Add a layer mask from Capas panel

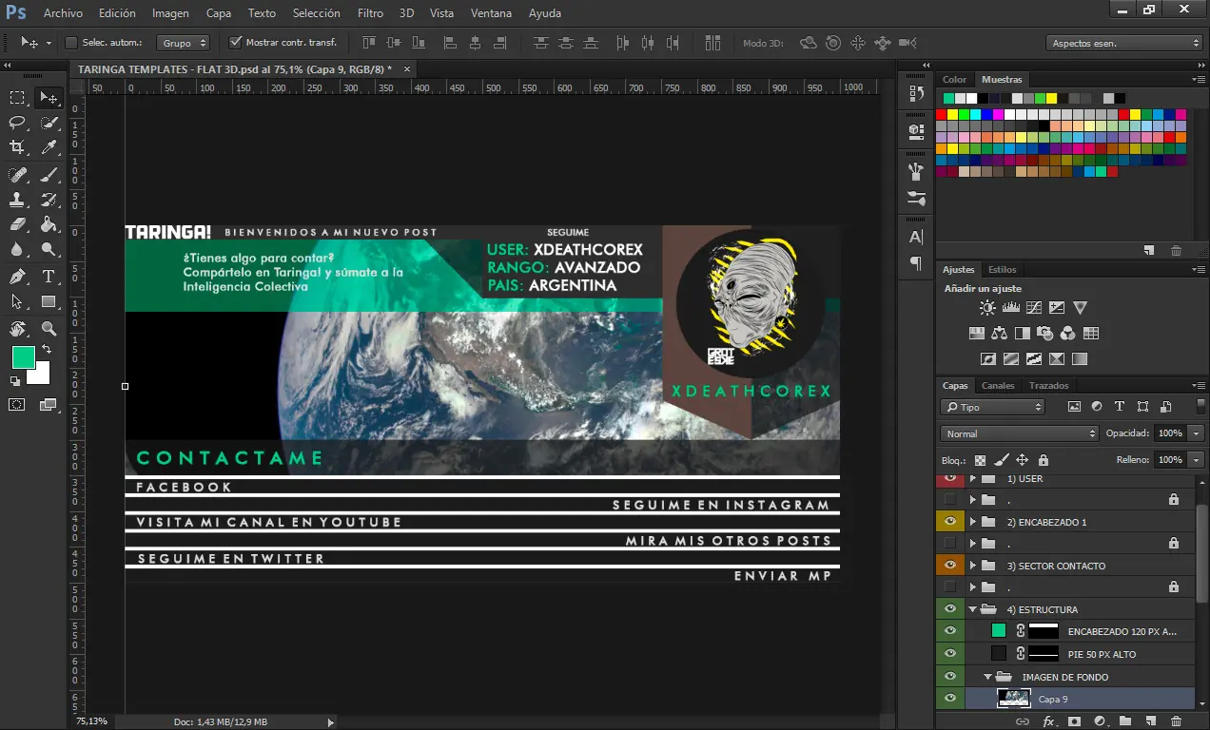click(x=1074, y=721)
